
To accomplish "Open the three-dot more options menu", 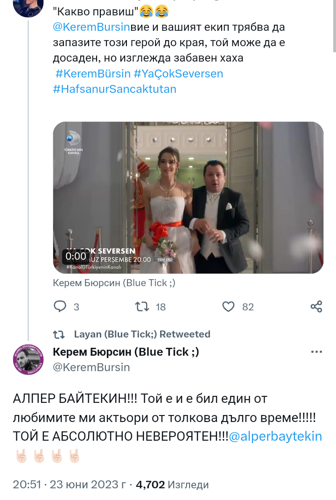I will point(317,352).
